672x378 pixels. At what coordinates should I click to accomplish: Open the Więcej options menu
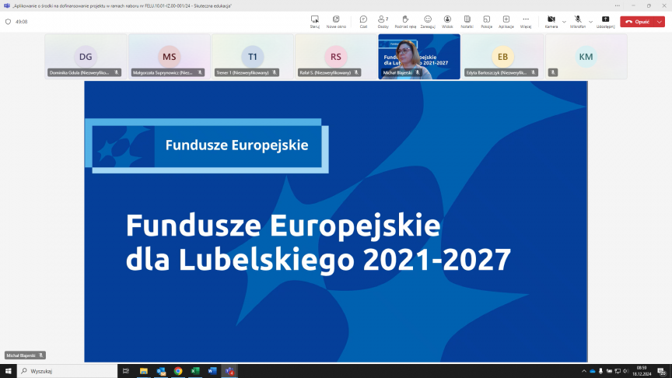coord(526,22)
